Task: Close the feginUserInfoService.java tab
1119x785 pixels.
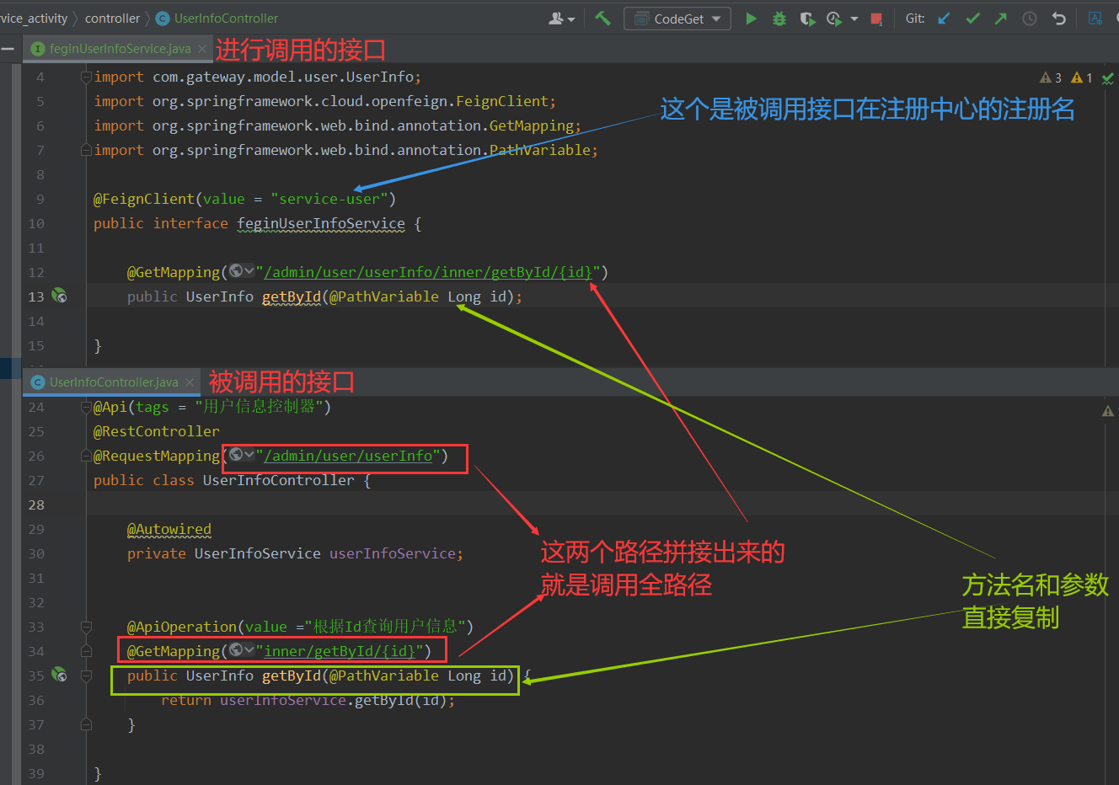Action: (x=202, y=49)
